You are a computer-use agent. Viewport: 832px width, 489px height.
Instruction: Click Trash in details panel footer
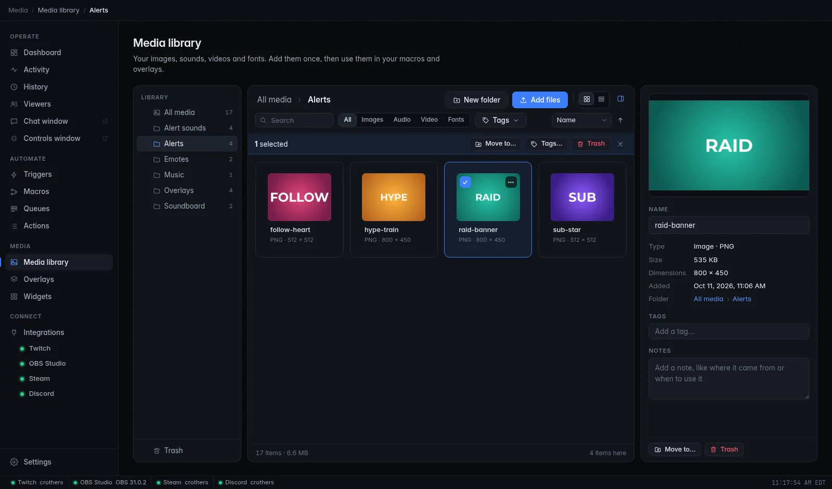724,449
